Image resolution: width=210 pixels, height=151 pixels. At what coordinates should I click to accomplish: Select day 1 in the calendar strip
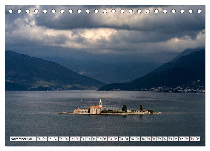pyautogui.click(x=39, y=139)
